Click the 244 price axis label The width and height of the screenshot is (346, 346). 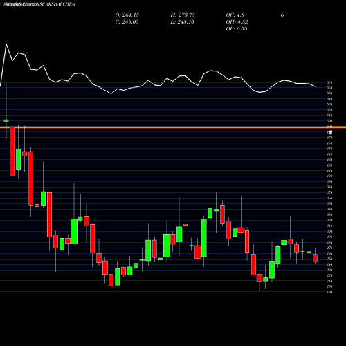coord(329,264)
